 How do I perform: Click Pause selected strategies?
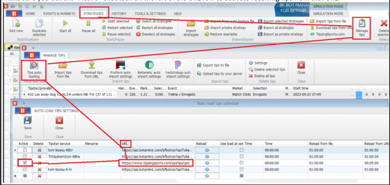(x=117, y=34)
